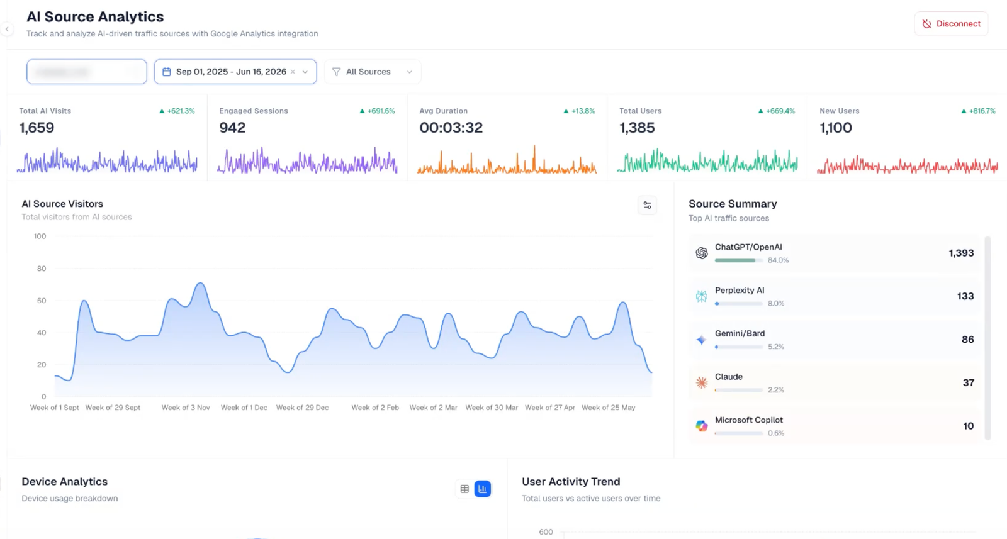The image size is (1007, 539).
Task: Click the New Users value 1,100
Action: 836,128
